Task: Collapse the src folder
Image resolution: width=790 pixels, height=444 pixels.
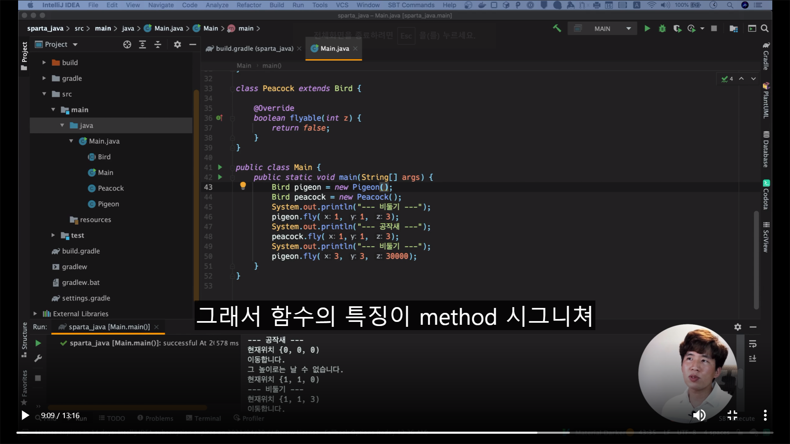Action: pos(44,94)
